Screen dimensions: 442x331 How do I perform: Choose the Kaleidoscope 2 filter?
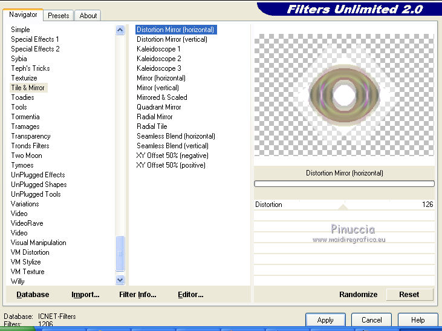[x=158, y=59]
